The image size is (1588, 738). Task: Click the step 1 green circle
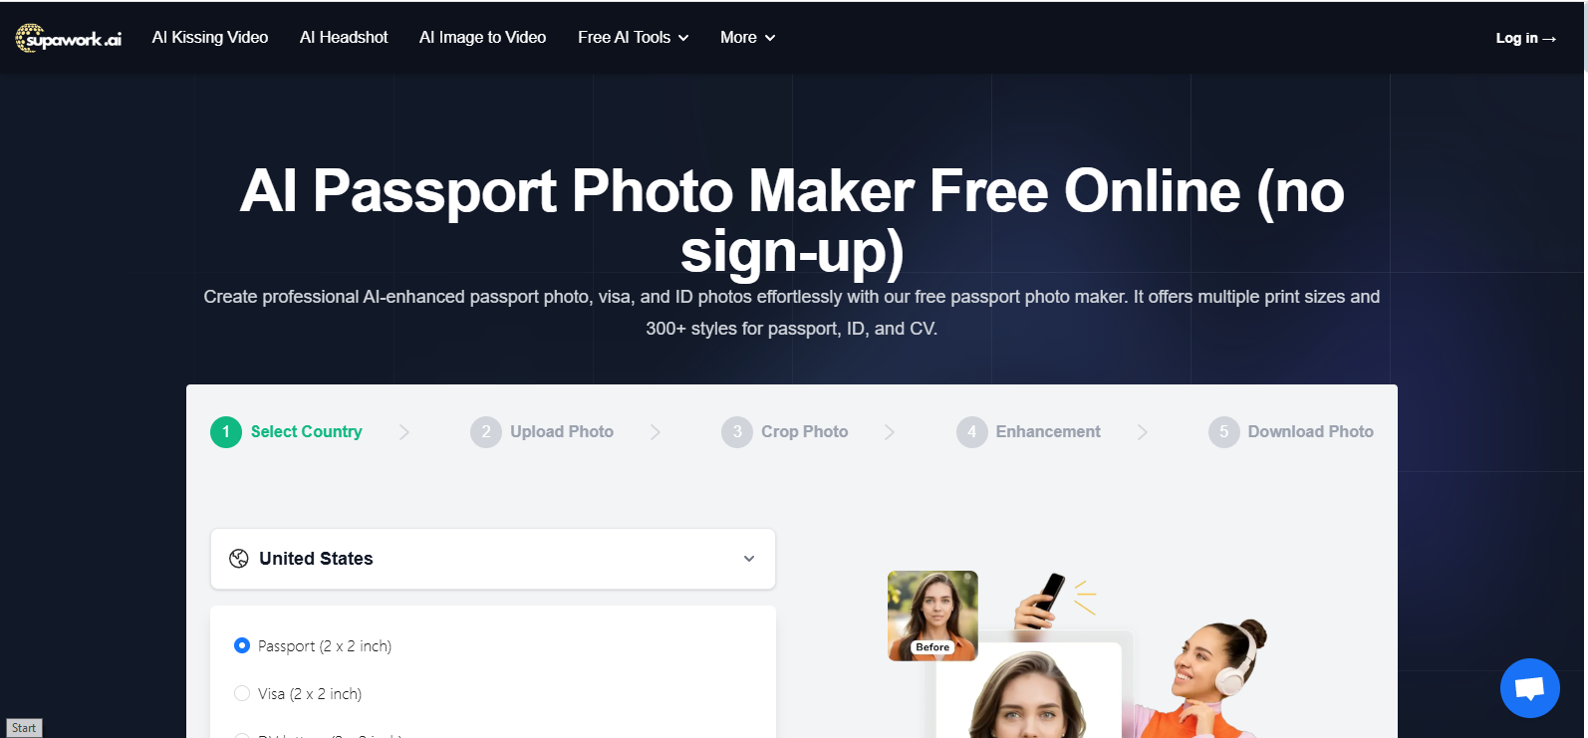(226, 432)
